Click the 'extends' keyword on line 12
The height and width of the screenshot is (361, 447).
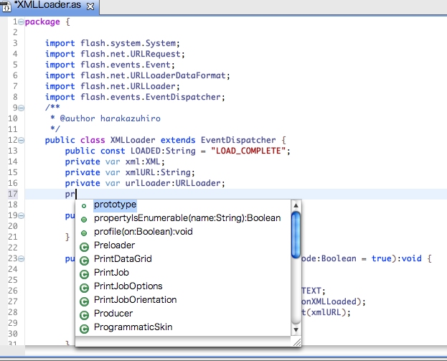(178, 140)
